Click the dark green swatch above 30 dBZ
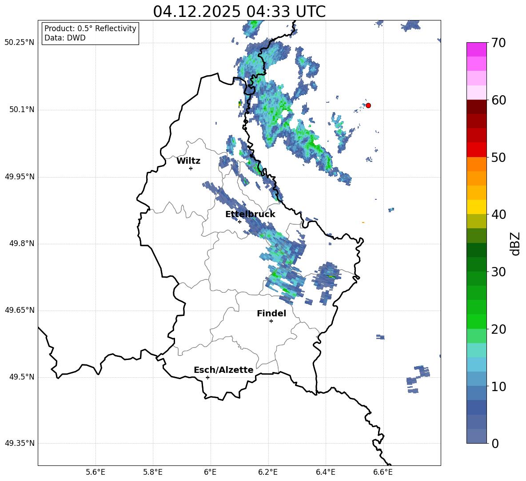The width and height of the screenshot is (526, 481). pos(477,264)
